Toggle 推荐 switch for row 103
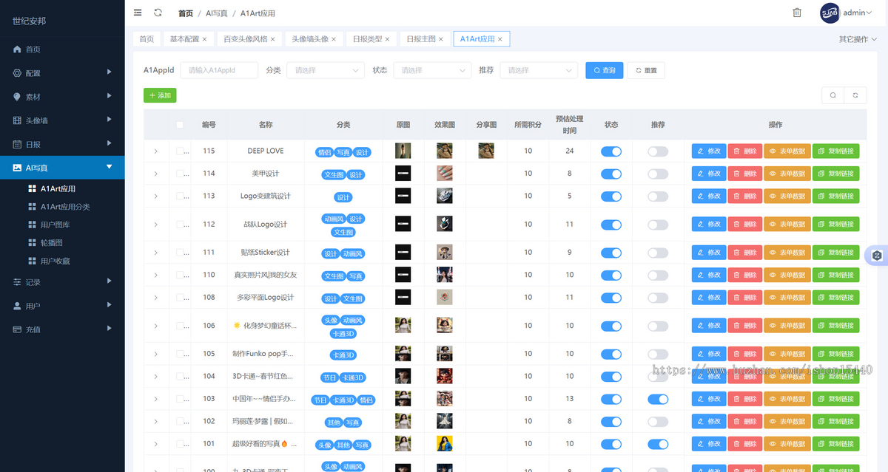This screenshot has height=472, width=888. [x=658, y=399]
